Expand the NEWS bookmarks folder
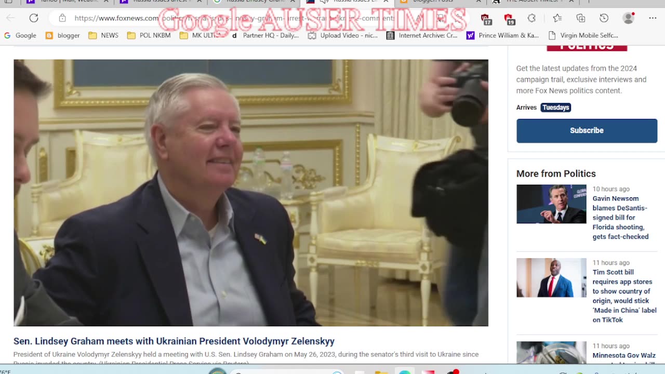Screen dimensions: 665x374 (103, 35)
